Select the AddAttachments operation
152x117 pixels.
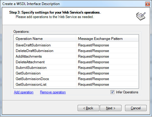point(29,56)
